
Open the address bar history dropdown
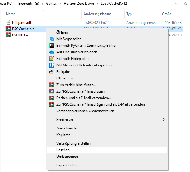(x=177, y=4)
